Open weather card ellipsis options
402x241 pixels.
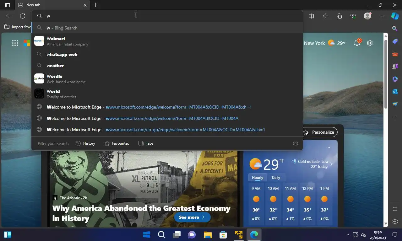tap(328, 147)
